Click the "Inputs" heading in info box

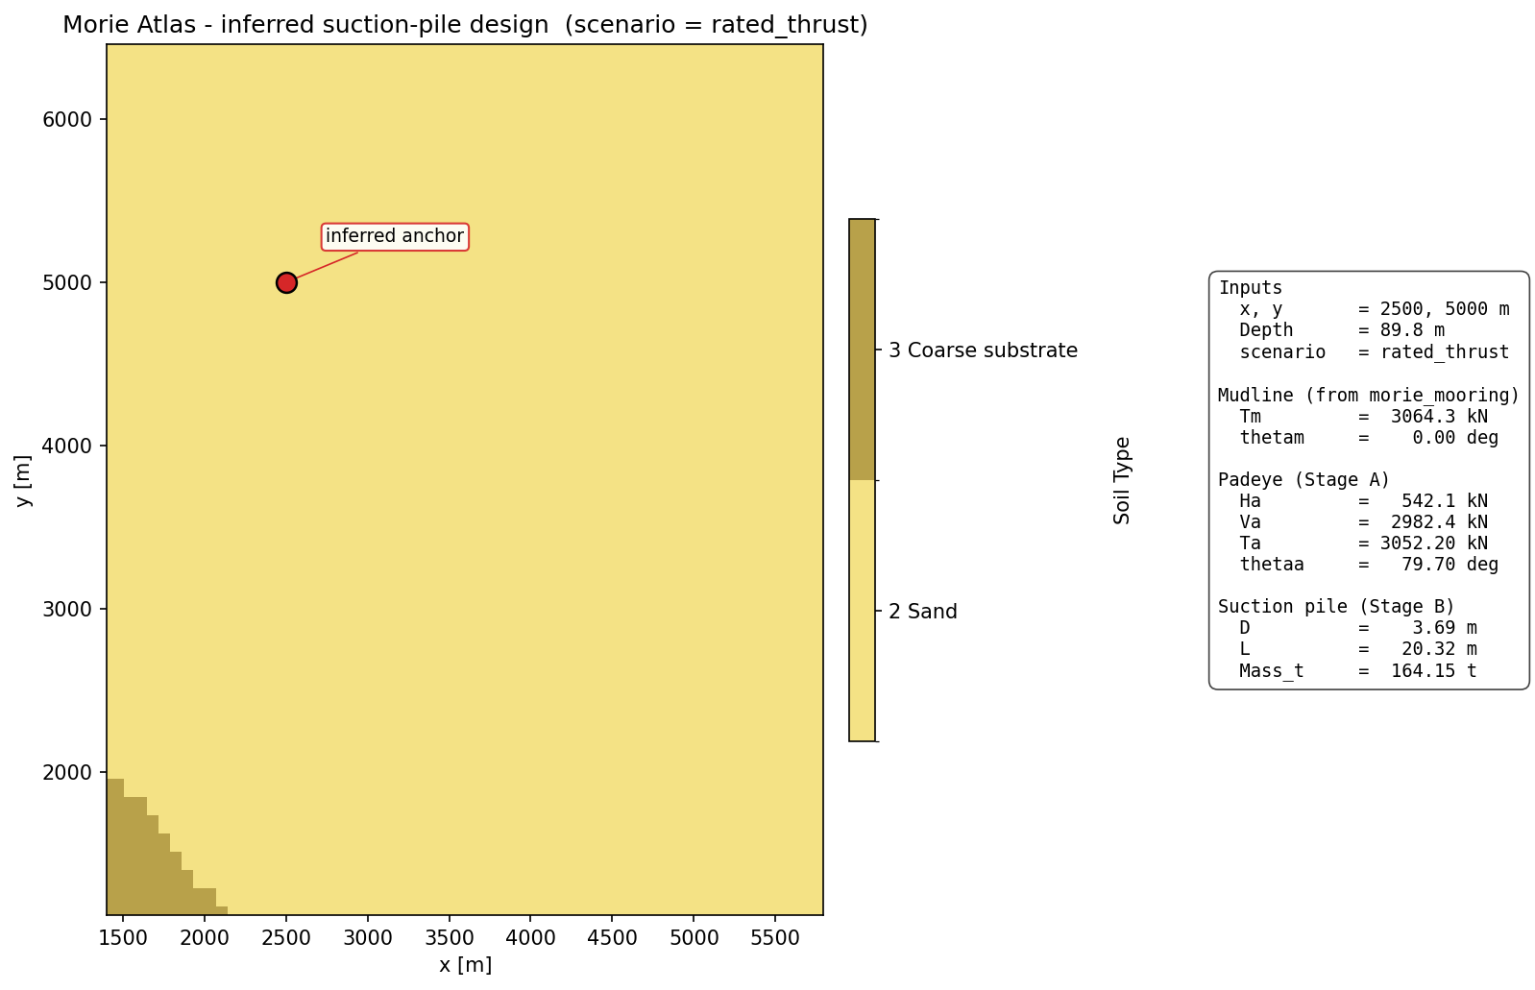click(1250, 288)
